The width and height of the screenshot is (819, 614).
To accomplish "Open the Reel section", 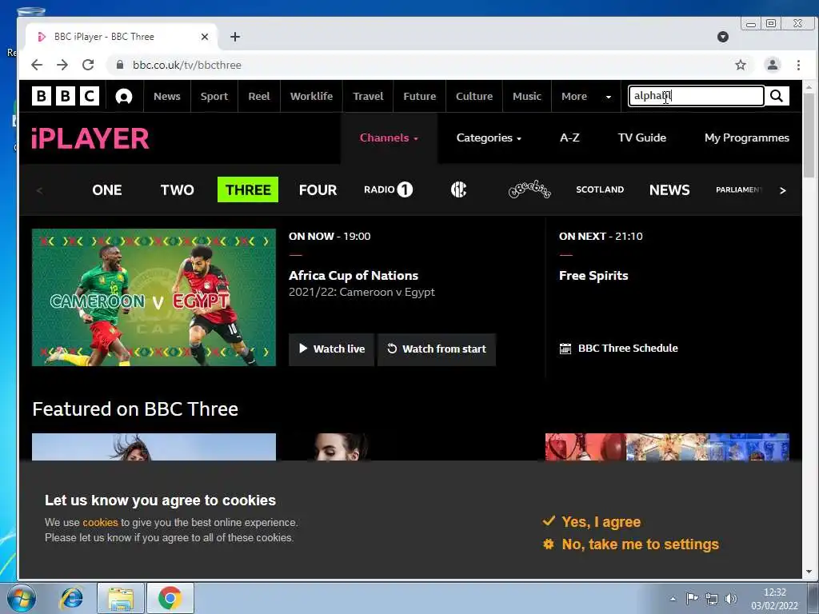I will pyautogui.click(x=259, y=96).
